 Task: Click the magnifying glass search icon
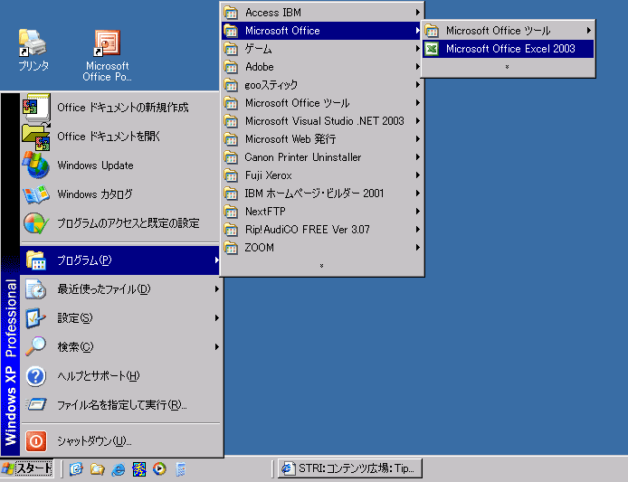(x=35, y=346)
